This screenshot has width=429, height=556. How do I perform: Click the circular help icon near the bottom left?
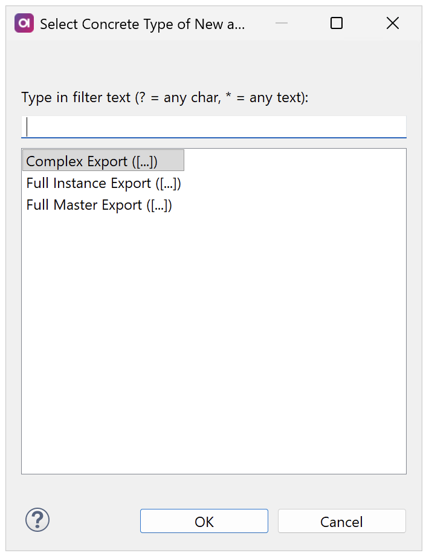point(37,520)
